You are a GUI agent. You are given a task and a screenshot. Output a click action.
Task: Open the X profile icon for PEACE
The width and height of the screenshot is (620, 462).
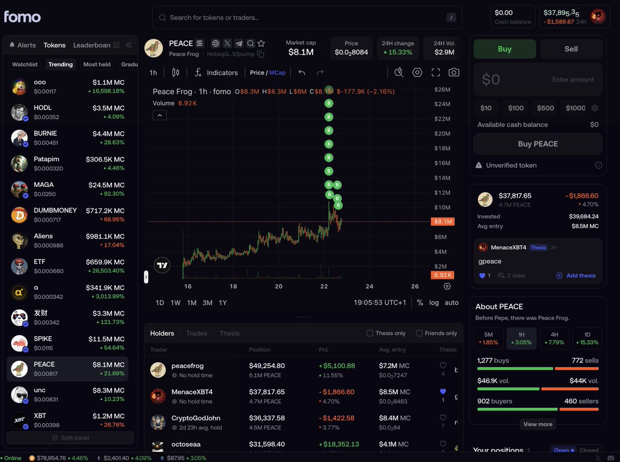point(227,43)
